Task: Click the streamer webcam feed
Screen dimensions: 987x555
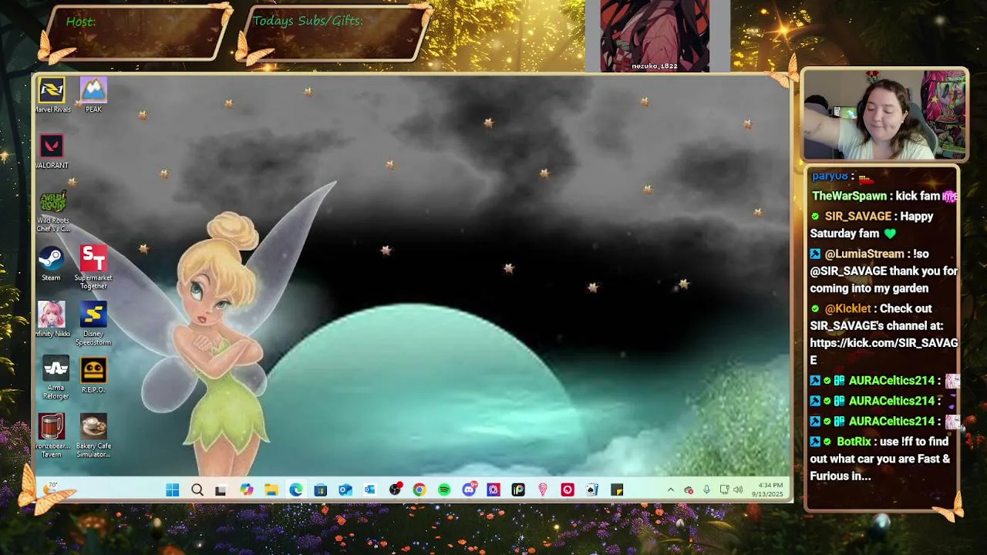Action: tap(884, 115)
